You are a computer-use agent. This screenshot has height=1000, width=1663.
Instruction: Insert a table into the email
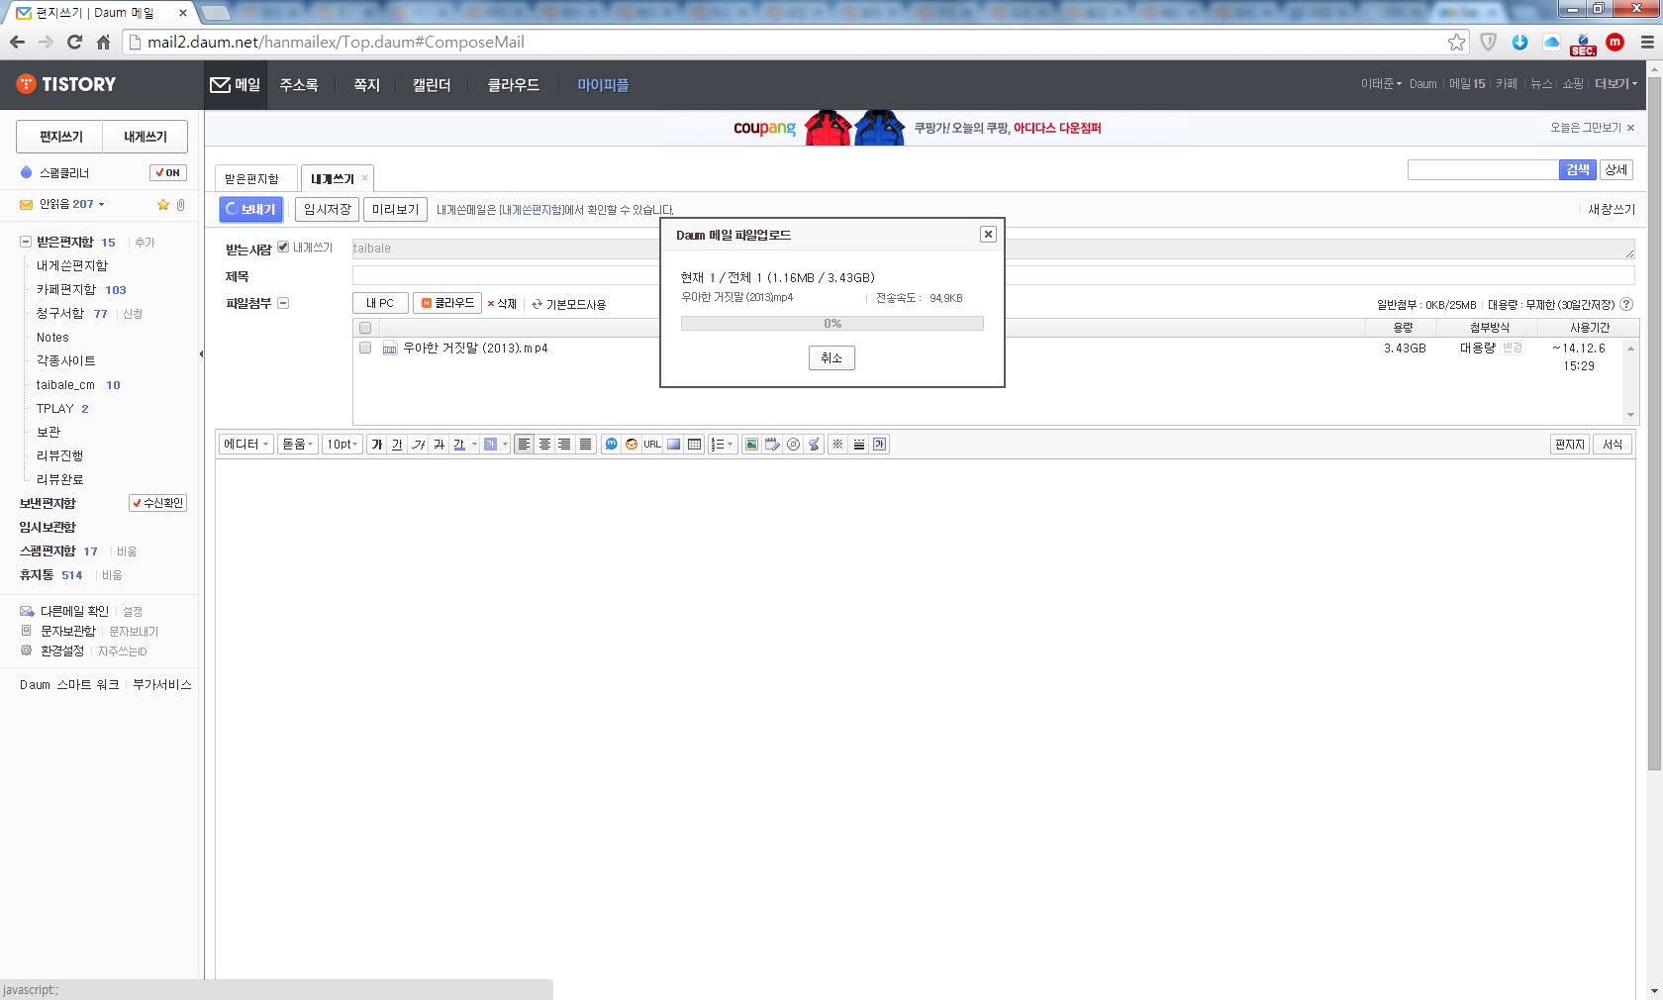click(695, 445)
